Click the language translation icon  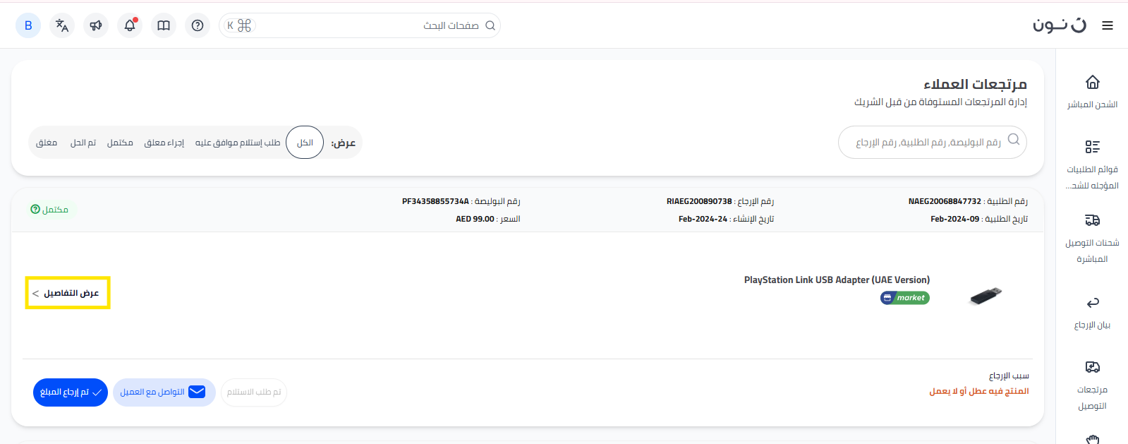[62, 25]
